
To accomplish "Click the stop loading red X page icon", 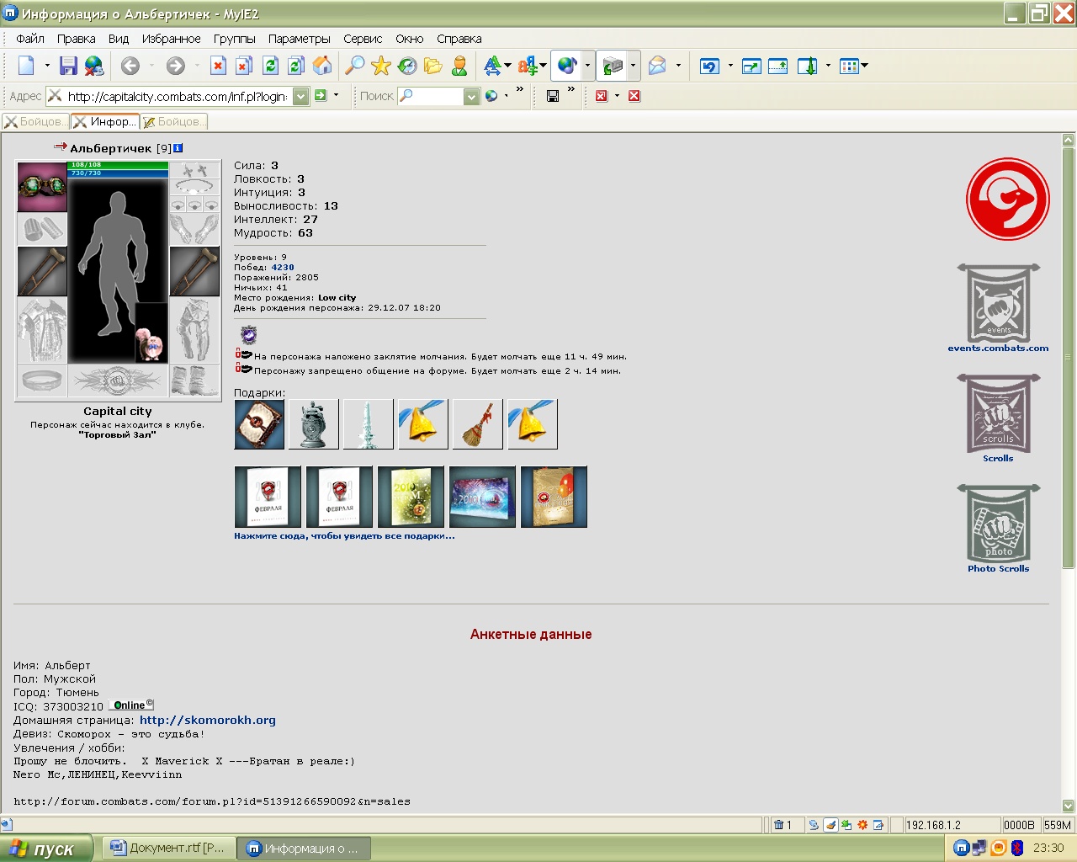I will coord(218,66).
